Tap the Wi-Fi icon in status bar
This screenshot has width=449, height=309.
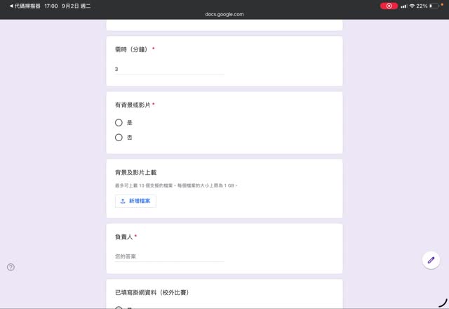pos(413,6)
